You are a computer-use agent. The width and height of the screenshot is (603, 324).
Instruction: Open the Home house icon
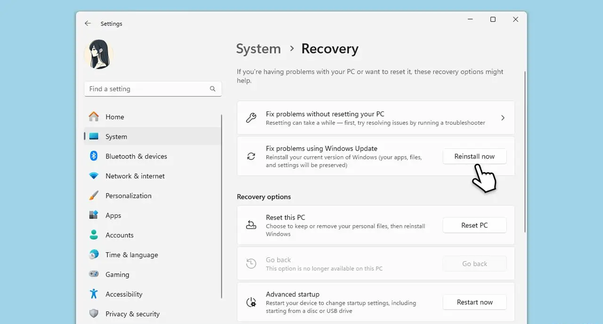(94, 117)
